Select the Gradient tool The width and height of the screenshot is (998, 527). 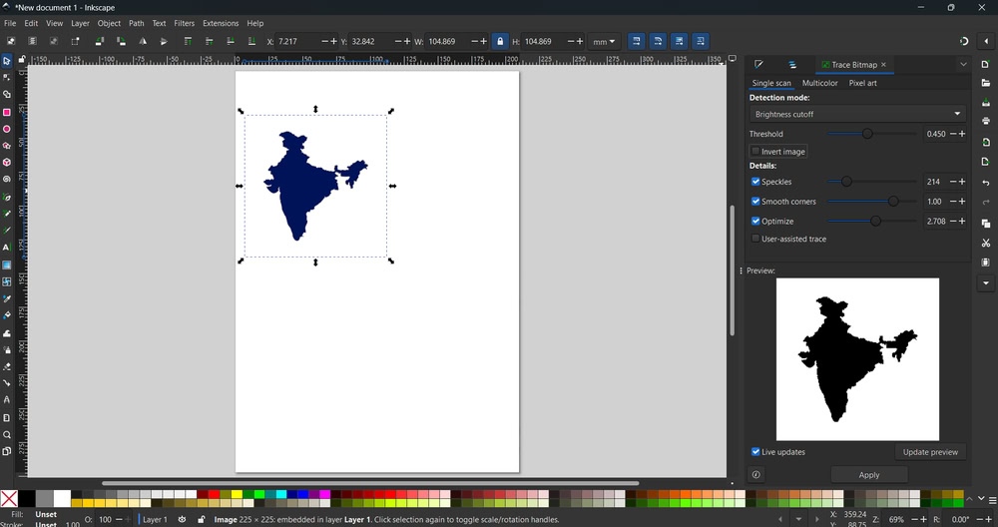click(6, 264)
